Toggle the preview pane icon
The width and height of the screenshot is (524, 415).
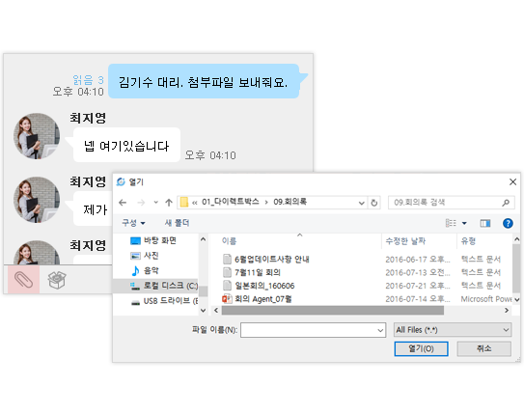coord(485,223)
